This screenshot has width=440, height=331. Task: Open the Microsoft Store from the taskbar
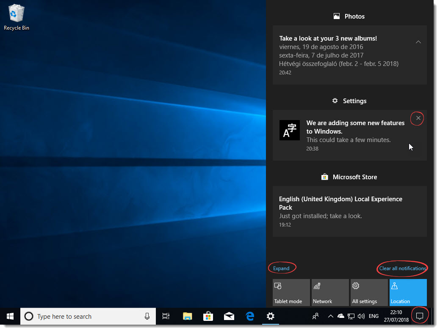tap(208, 316)
